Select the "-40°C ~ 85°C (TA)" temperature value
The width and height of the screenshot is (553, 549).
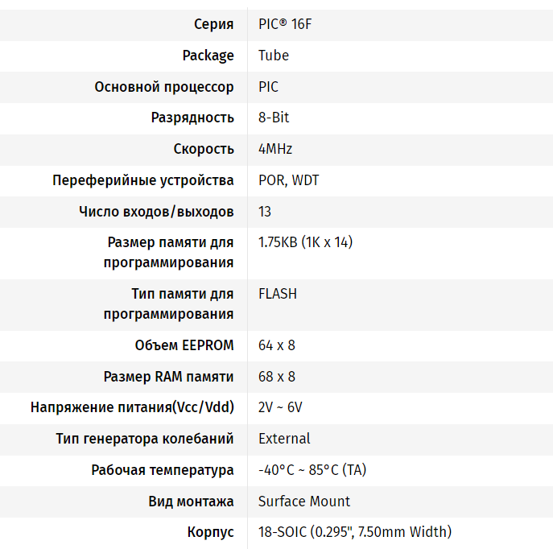[x=312, y=470]
